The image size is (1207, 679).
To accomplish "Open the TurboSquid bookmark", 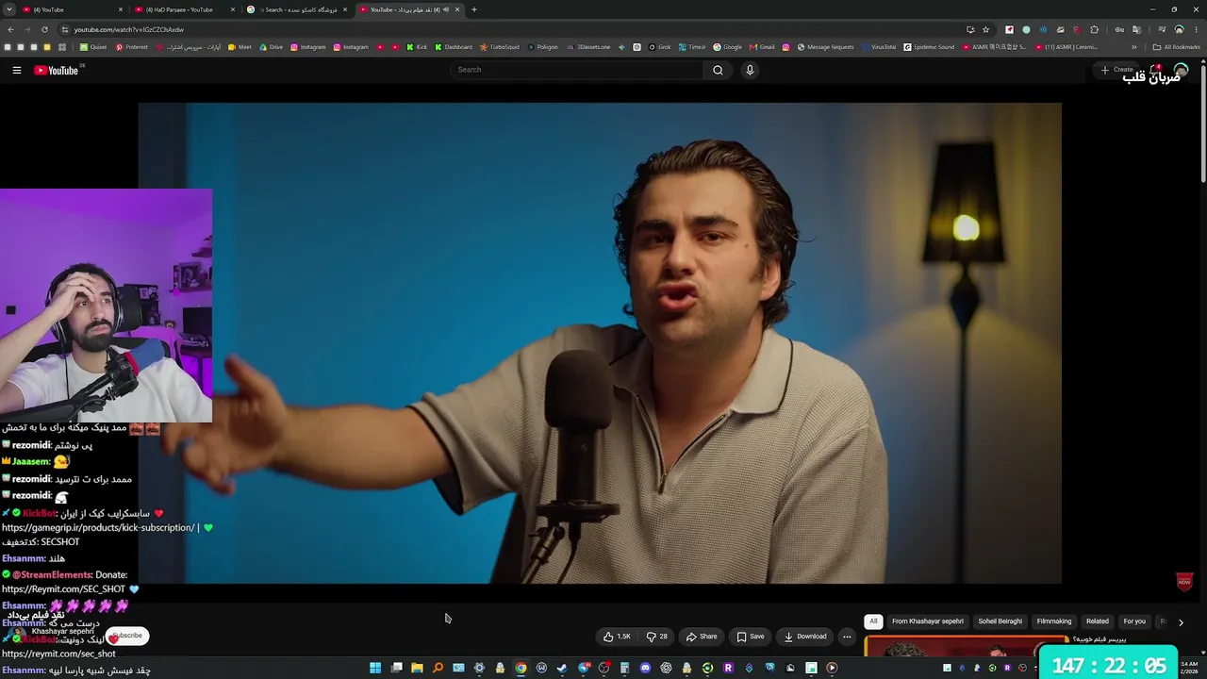I will click(x=500, y=47).
